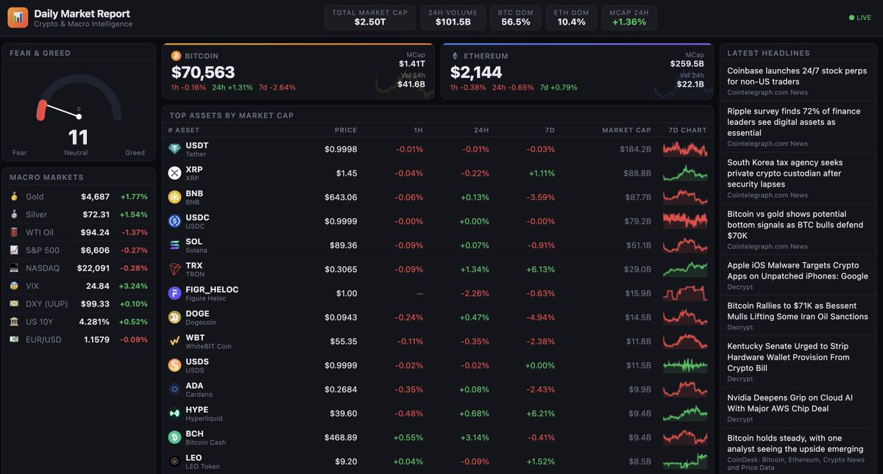Click the Fear & Greed value 11

(x=78, y=137)
